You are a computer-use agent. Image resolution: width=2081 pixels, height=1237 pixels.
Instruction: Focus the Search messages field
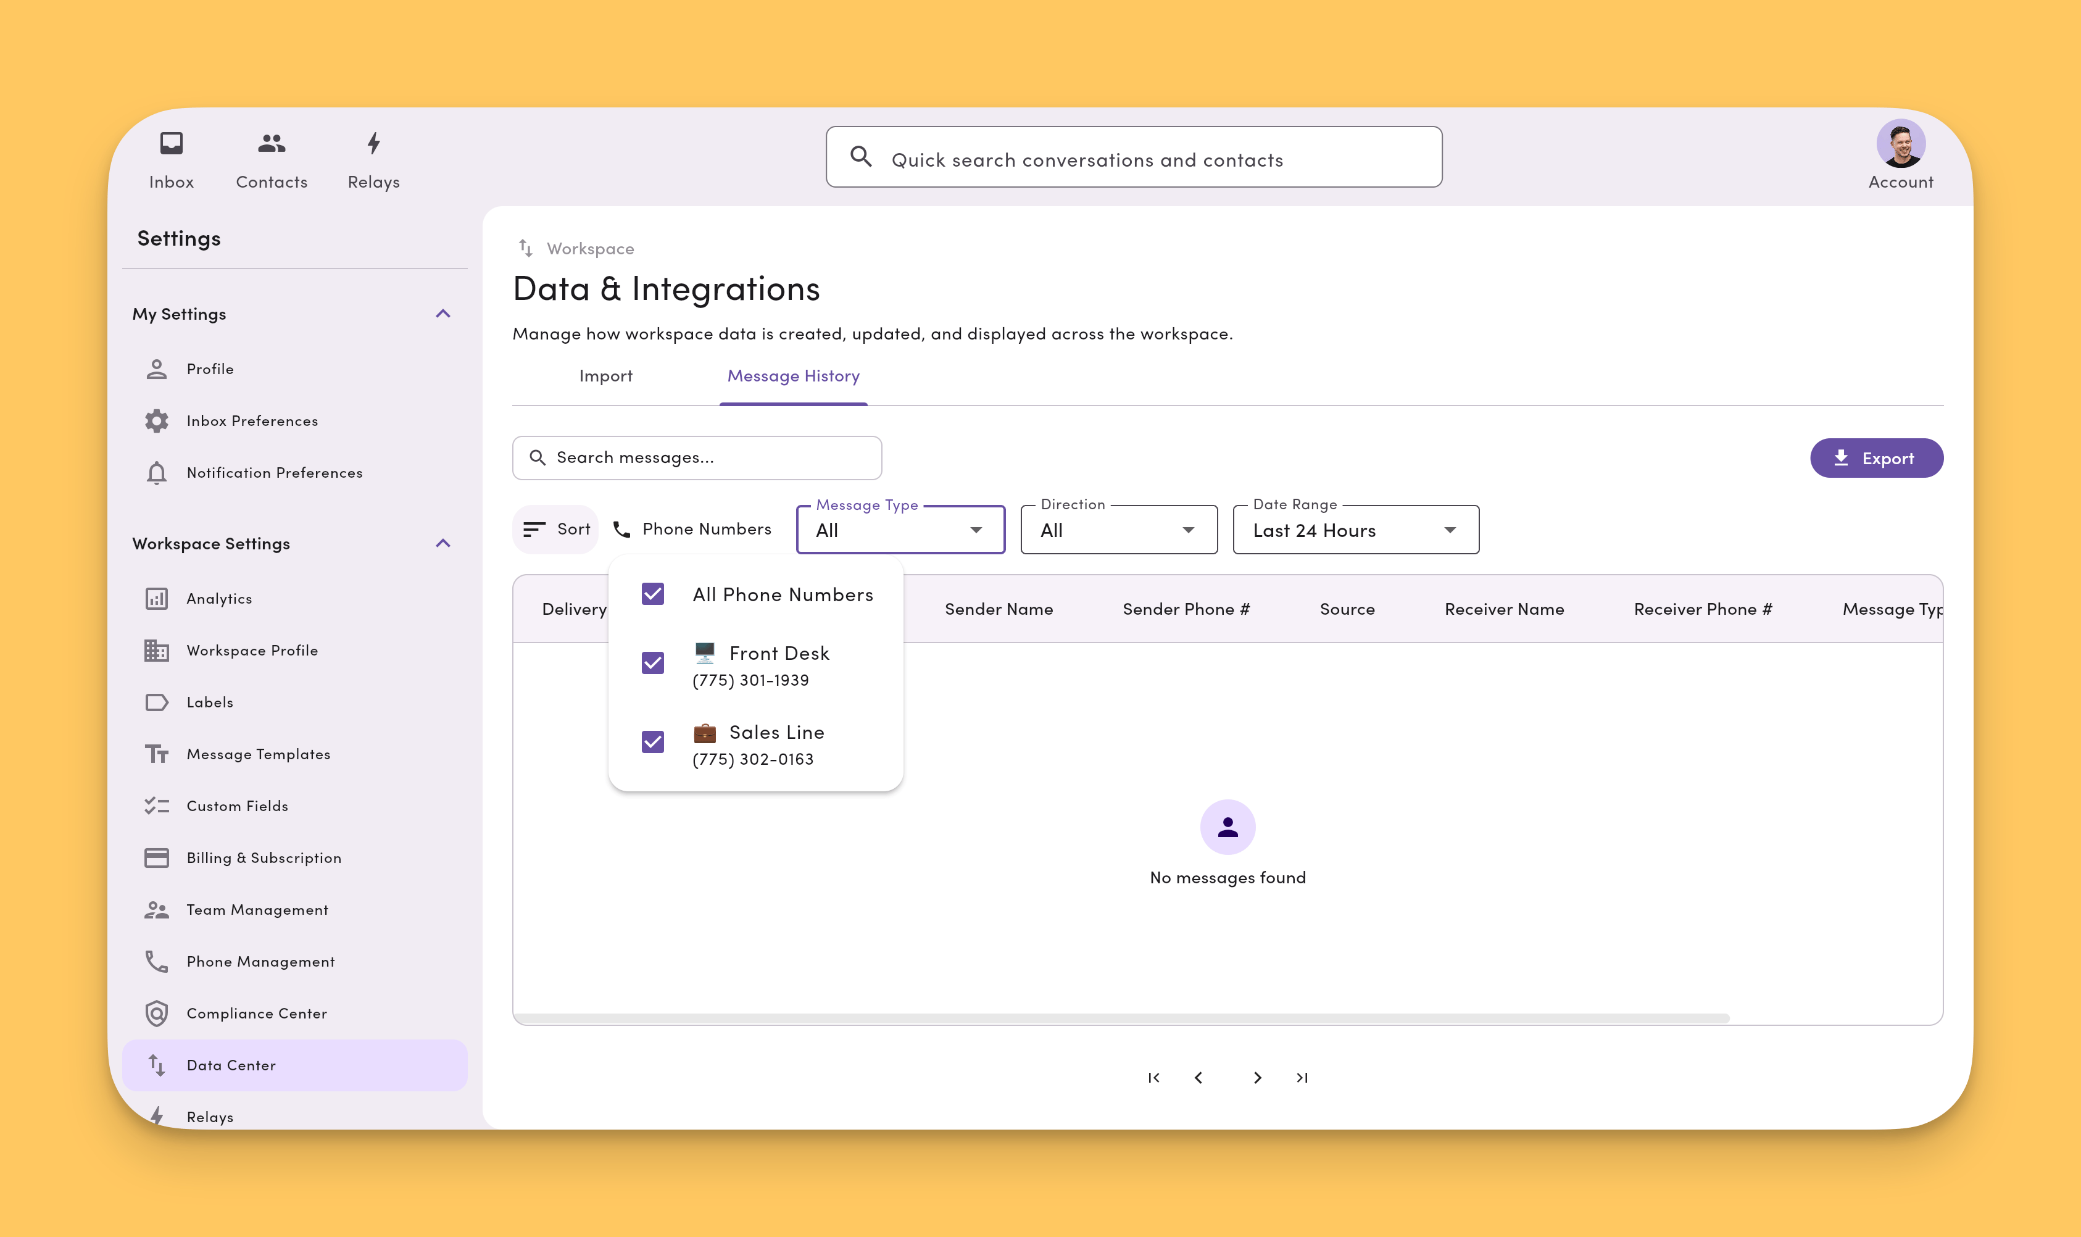(x=697, y=457)
